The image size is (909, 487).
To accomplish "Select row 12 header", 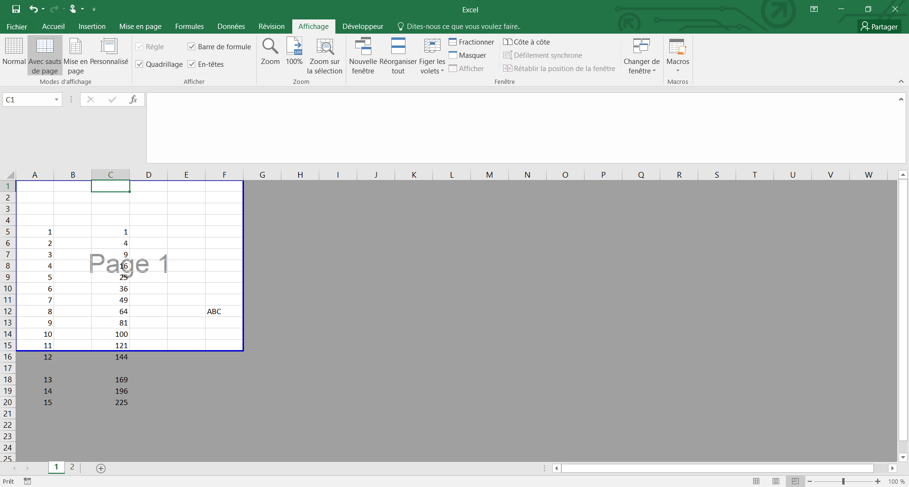I will [8, 311].
